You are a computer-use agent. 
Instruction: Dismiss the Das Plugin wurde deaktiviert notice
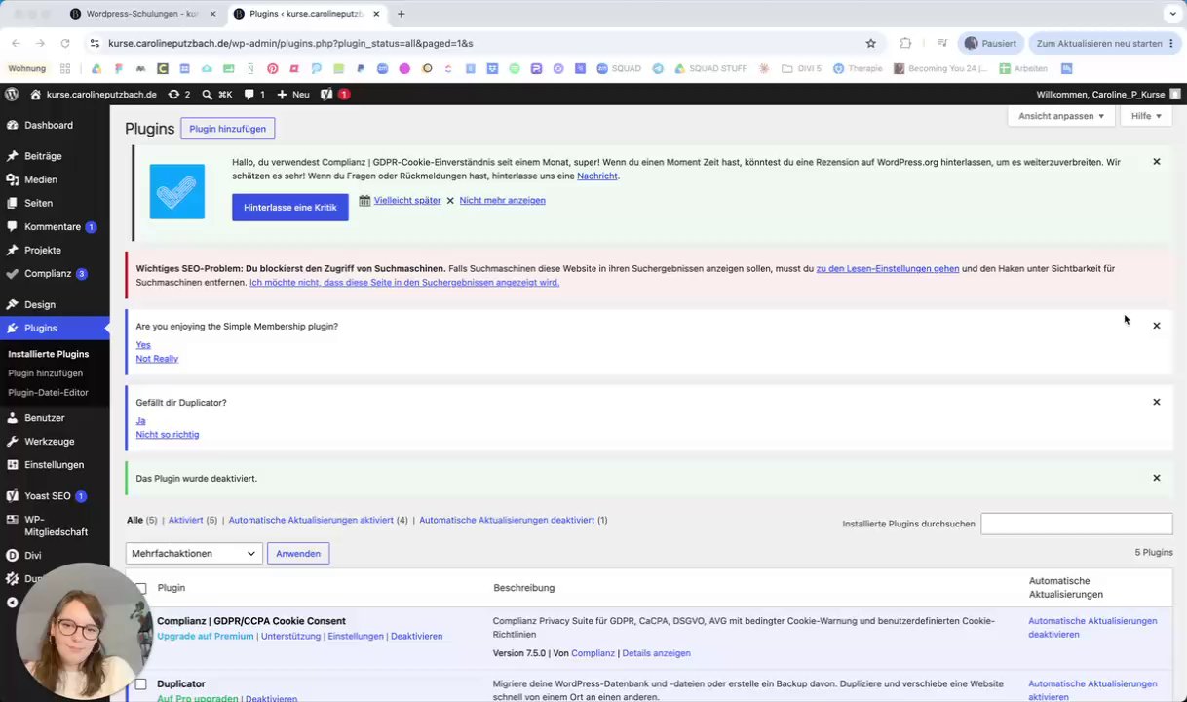point(1157,478)
